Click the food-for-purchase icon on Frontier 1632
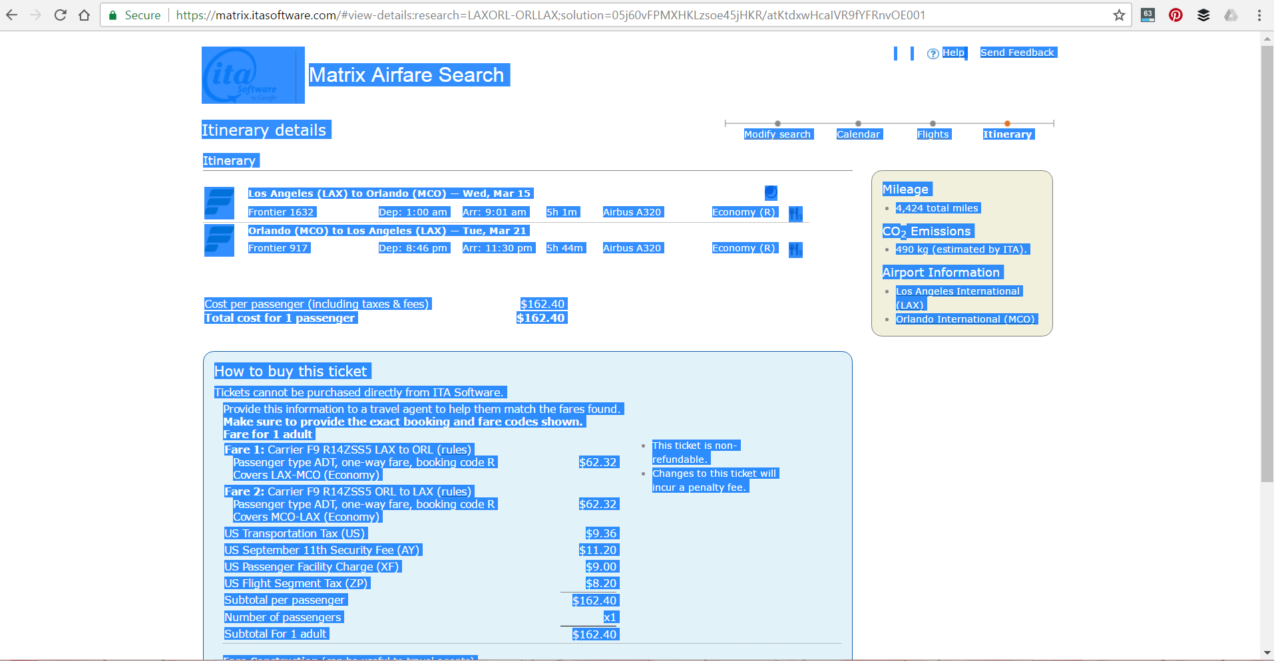 click(x=796, y=213)
